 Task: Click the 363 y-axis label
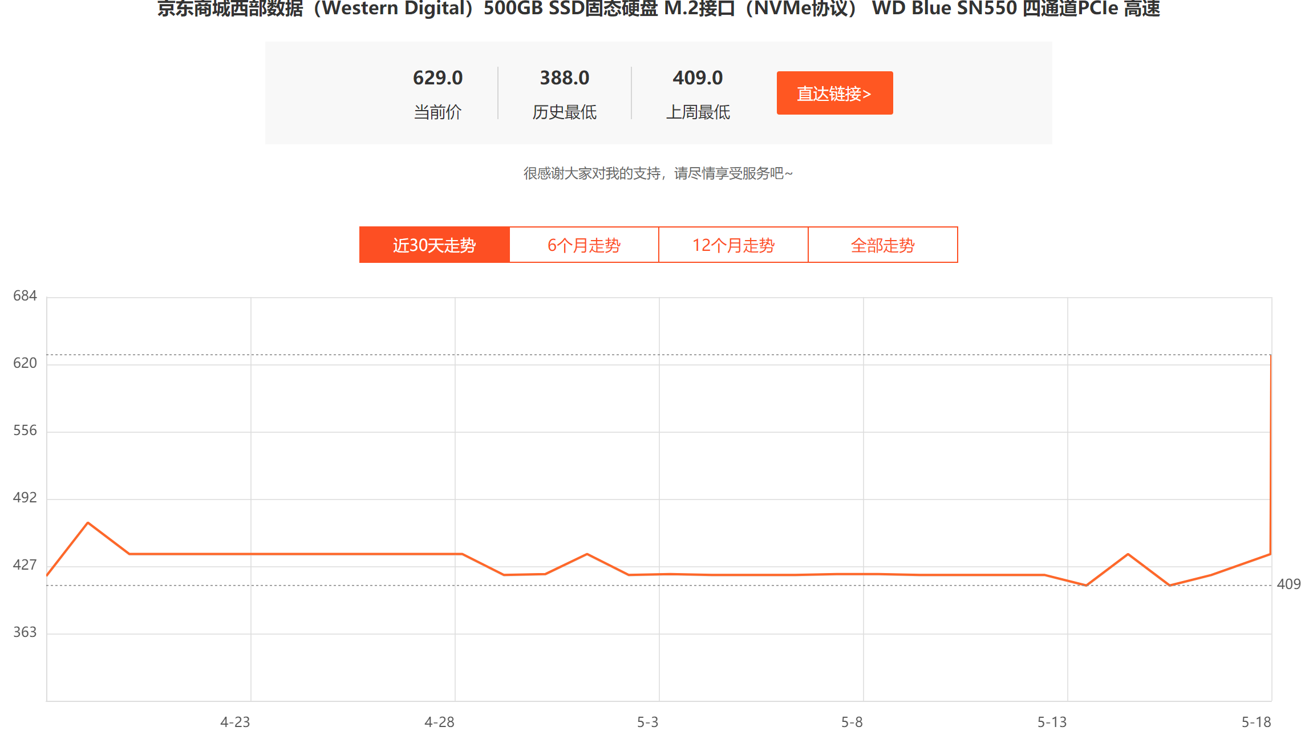[25, 632]
